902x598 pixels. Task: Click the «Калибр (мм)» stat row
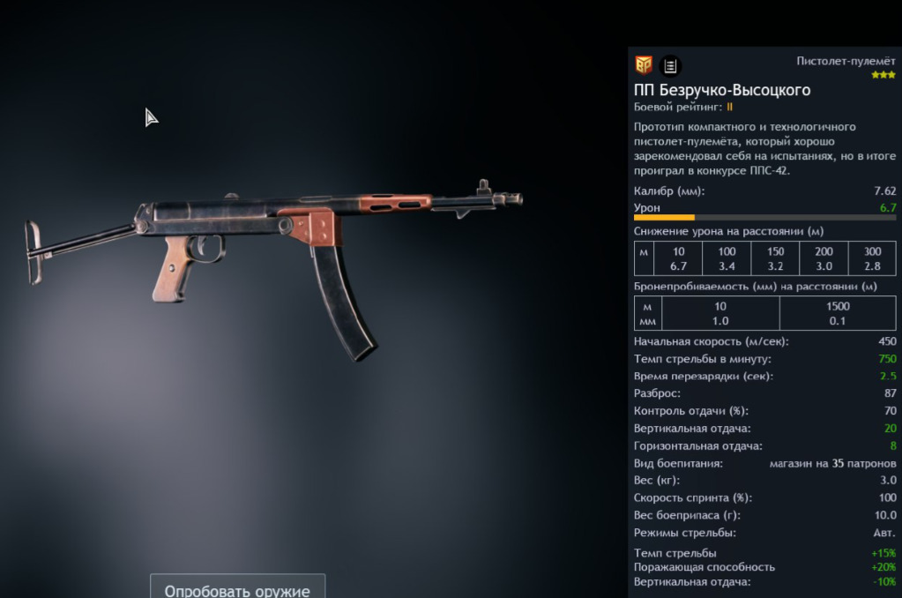tap(764, 191)
